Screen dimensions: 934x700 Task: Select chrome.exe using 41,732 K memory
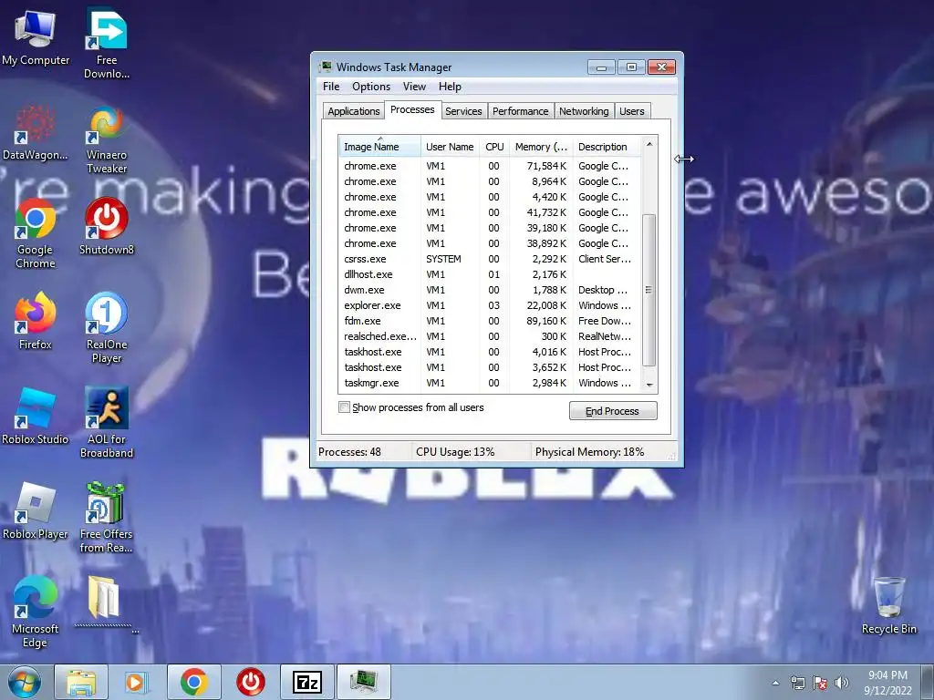pyautogui.click(x=489, y=212)
